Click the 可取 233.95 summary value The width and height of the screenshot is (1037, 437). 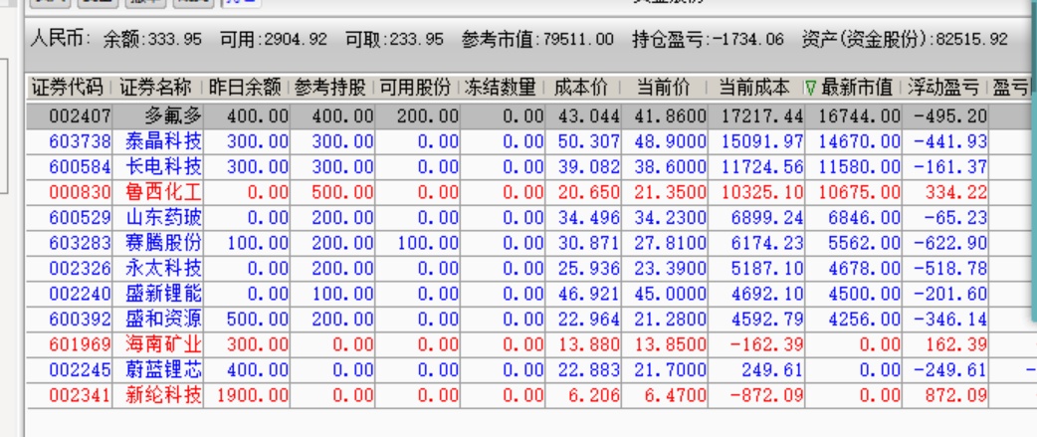click(x=394, y=39)
